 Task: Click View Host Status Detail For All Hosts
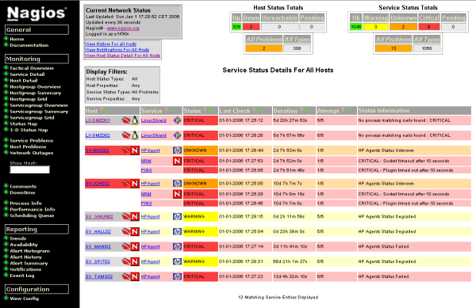tap(122, 55)
